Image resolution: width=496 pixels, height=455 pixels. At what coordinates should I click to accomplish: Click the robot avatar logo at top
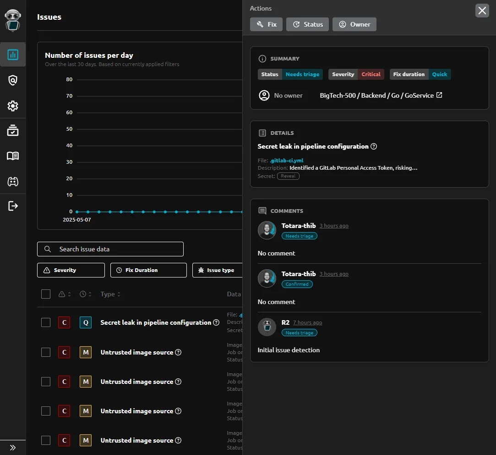[x=13, y=21]
